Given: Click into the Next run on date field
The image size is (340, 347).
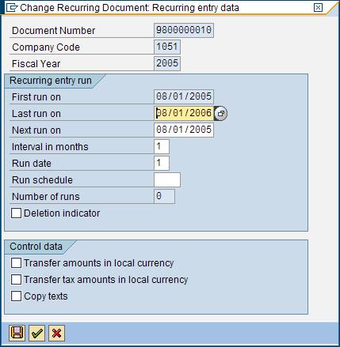Looking at the screenshot, I should click(184, 130).
